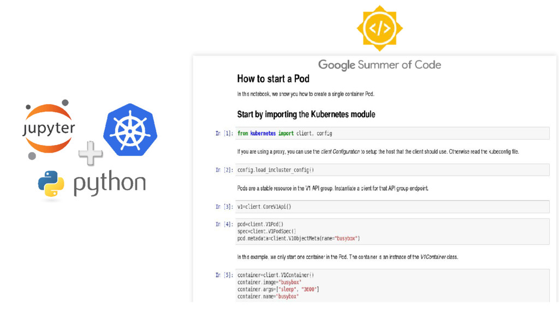
Task: Click the container.args sleep 3600 line
Action: (278, 289)
